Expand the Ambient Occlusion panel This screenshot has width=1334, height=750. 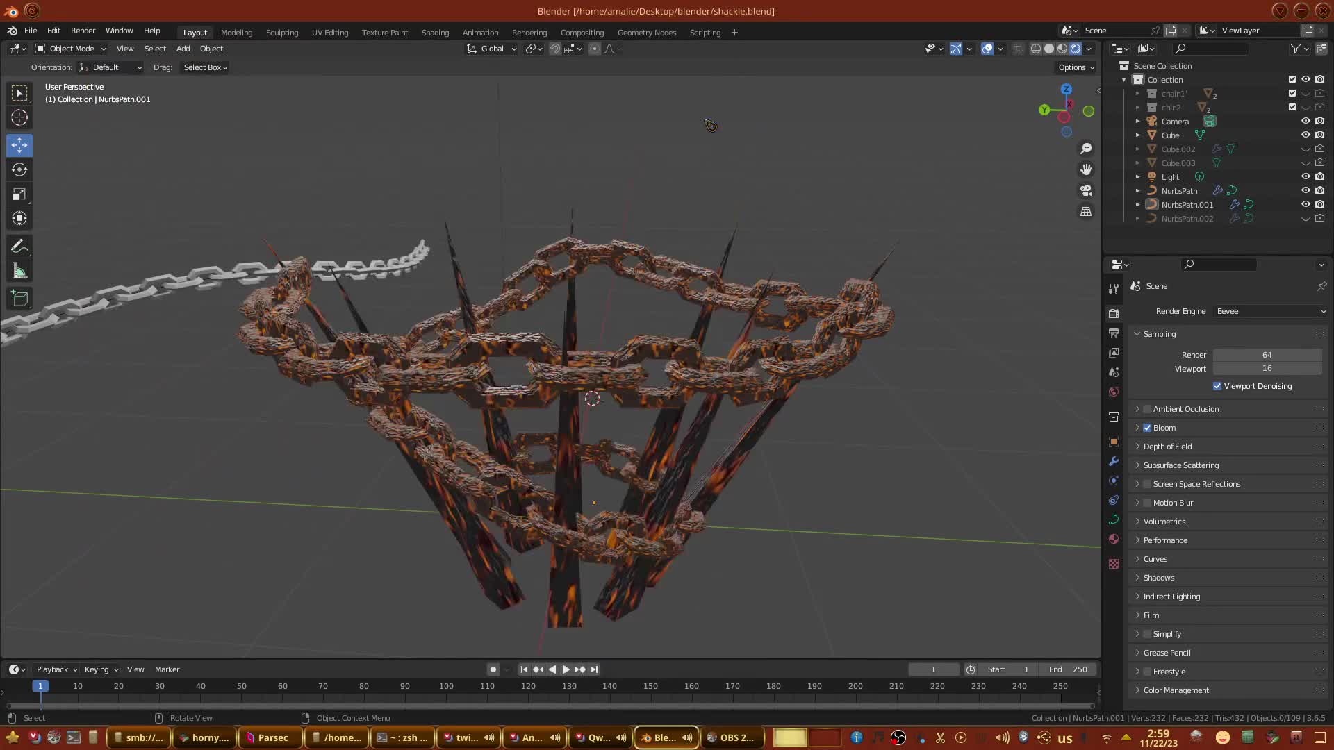(1137, 409)
